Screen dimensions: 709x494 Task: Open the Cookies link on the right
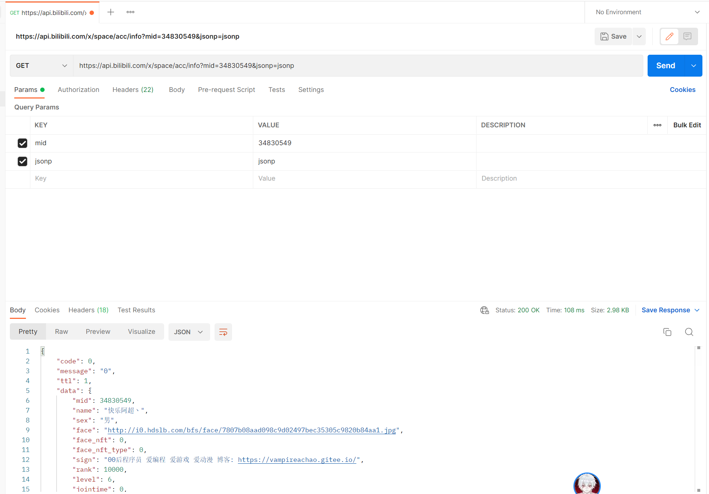pos(682,90)
